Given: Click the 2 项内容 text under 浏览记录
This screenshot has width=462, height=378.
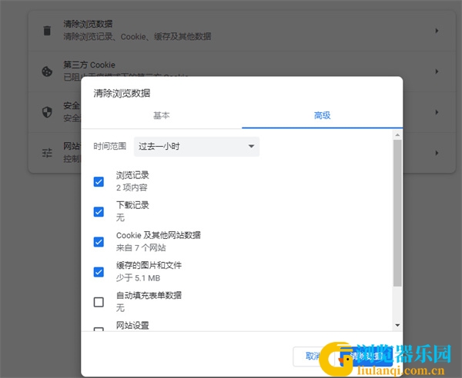Looking at the screenshot, I should pyautogui.click(x=132, y=187).
